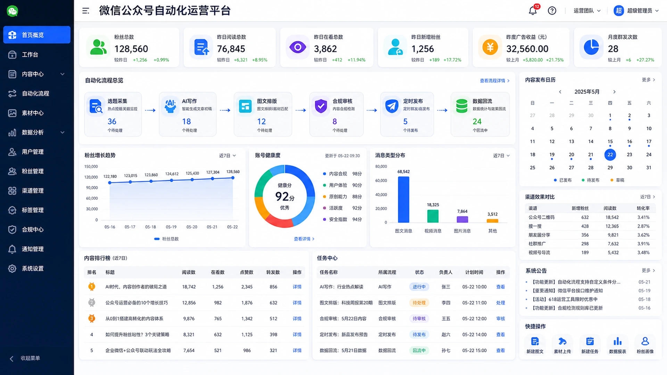Expand the 内容中心 sidebar submenu
The height and width of the screenshot is (375, 667).
click(x=63, y=74)
